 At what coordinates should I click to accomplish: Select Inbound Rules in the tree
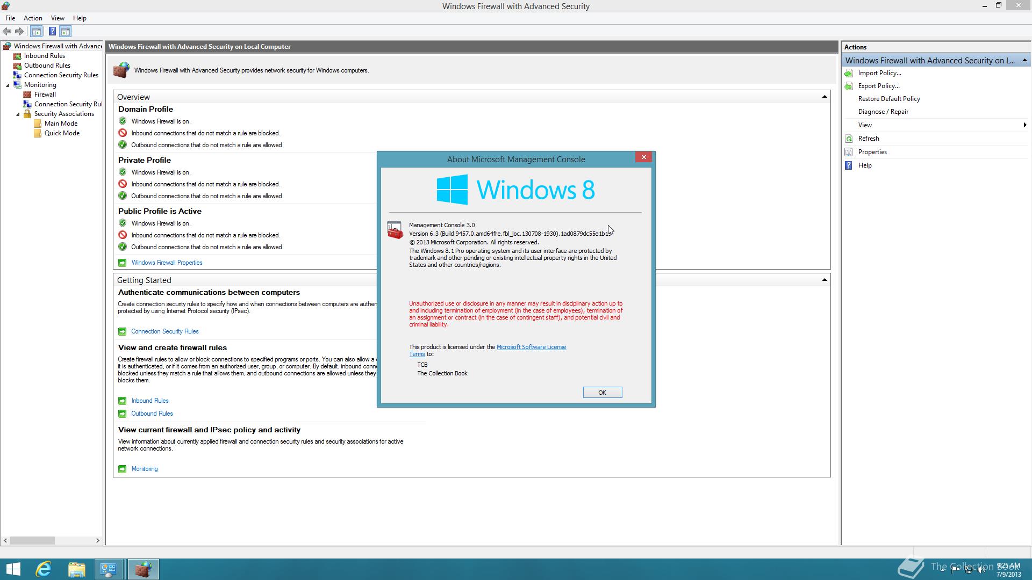44,56
